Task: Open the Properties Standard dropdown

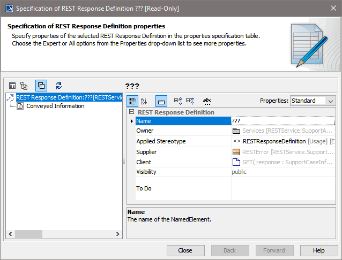Action: (313, 101)
